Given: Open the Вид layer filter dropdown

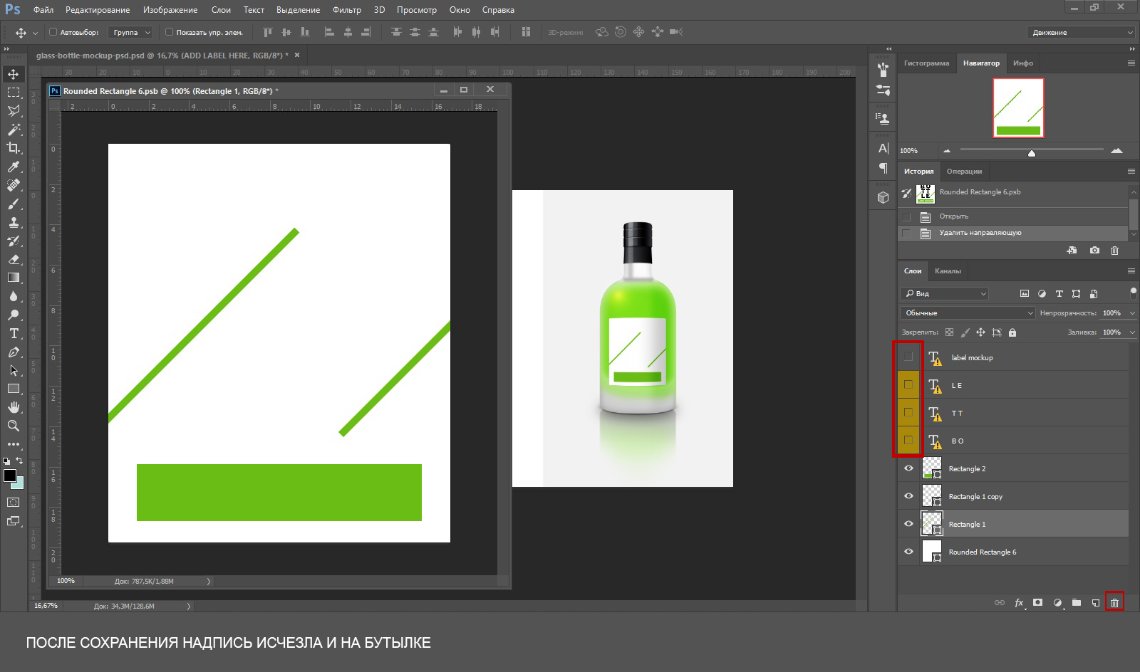Looking at the screenshot, I should tap(945, 293).
